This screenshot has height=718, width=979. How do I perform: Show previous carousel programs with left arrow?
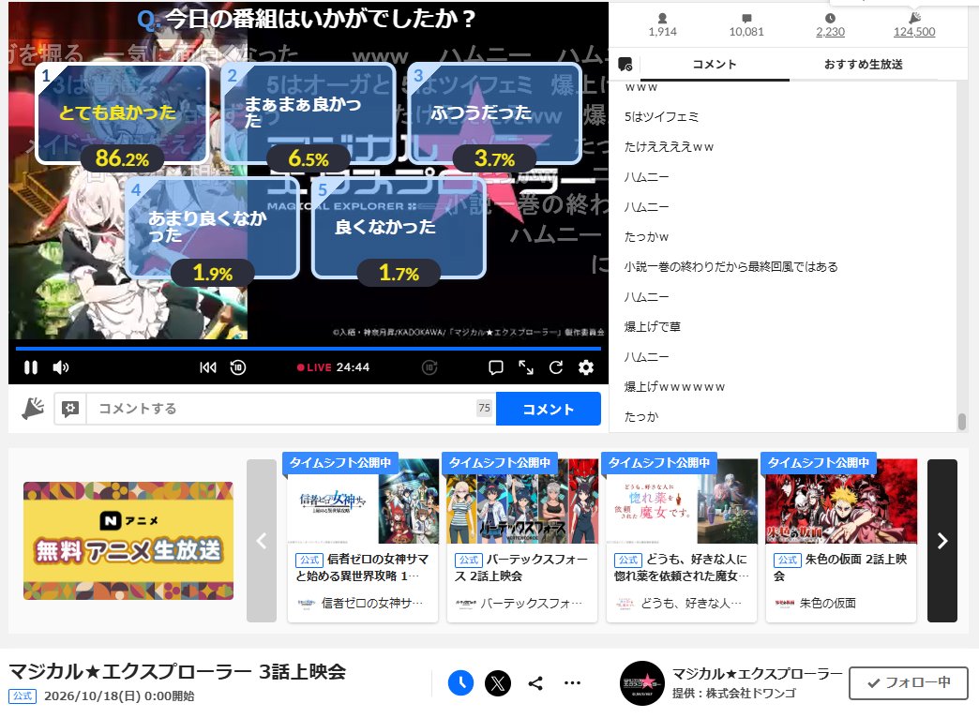pos(262,541)
